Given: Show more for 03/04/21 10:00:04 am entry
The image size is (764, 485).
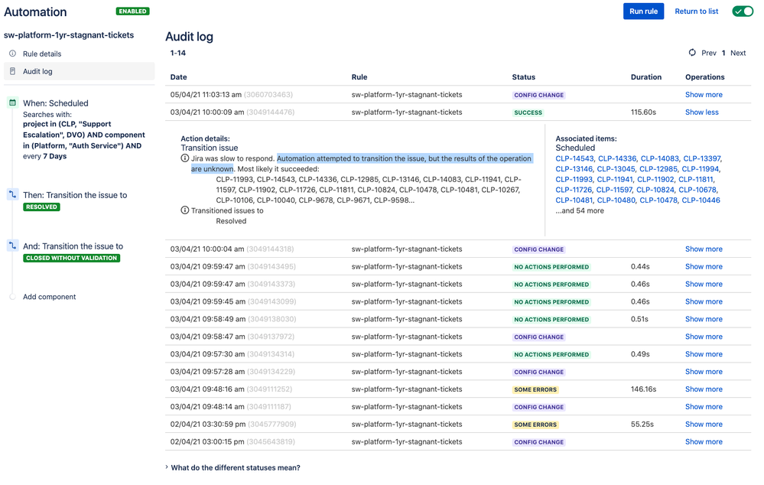Looking at the screenshot, I should [704, 249].
